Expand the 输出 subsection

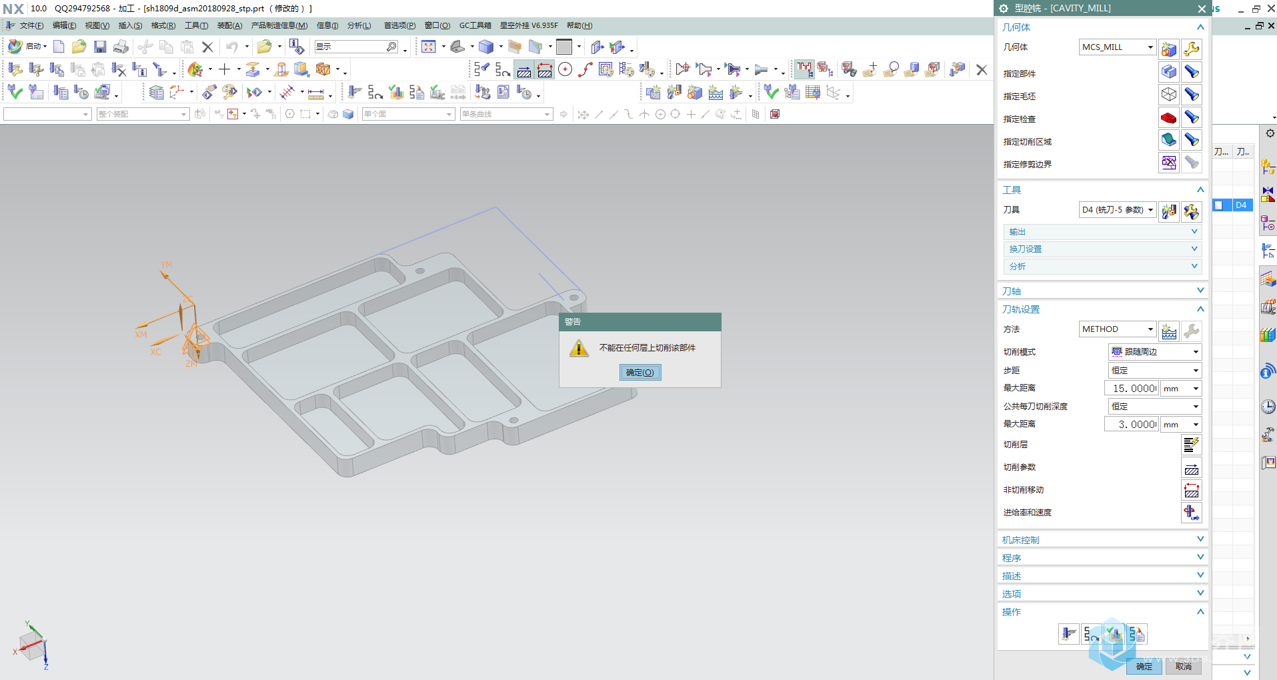pyautogui.click(x=1102, y=231)
